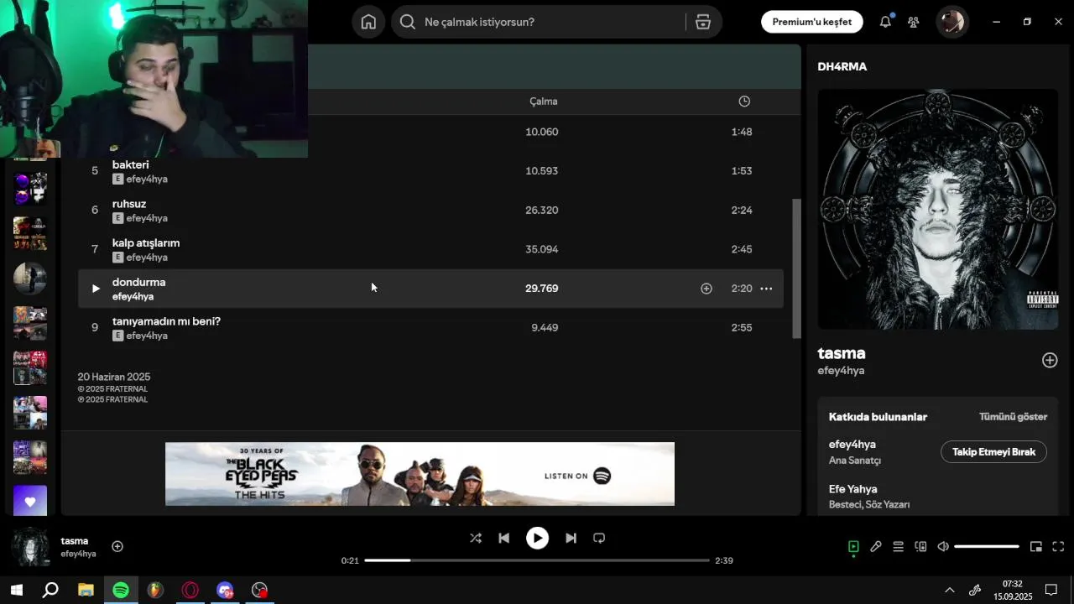Open the Black Eyed Peas ad banner
The width and height of the screenshot is (1074, 604).
420,474
